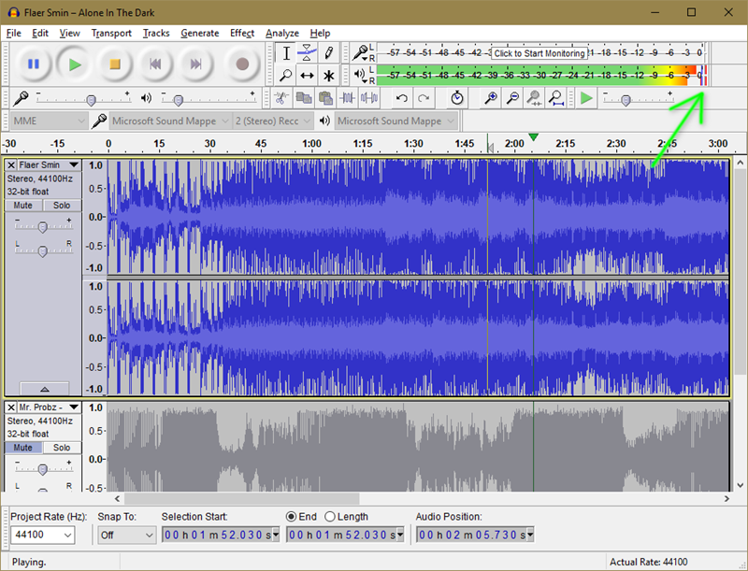
Task: Click the Cut scissors icon
Action: (x=280, y=98)
